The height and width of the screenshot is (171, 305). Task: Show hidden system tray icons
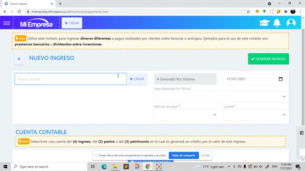coord(229,167)
